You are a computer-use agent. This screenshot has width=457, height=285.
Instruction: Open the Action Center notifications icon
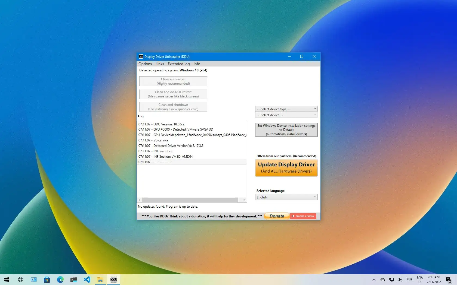tap(448, 280)
